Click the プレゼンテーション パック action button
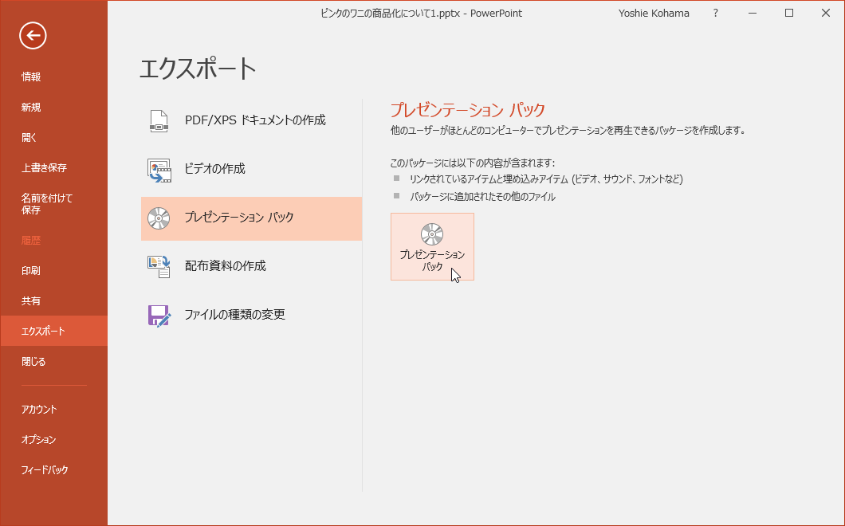The image size is (845, 526). [x=431, y=245]
